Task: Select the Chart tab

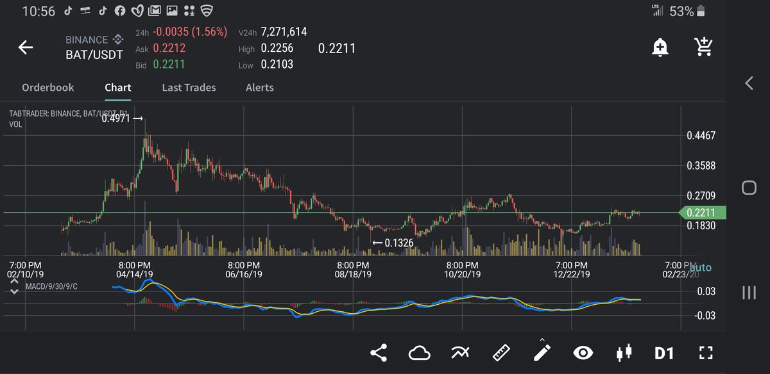Action: pyautogui.click(x=118, y=88)
